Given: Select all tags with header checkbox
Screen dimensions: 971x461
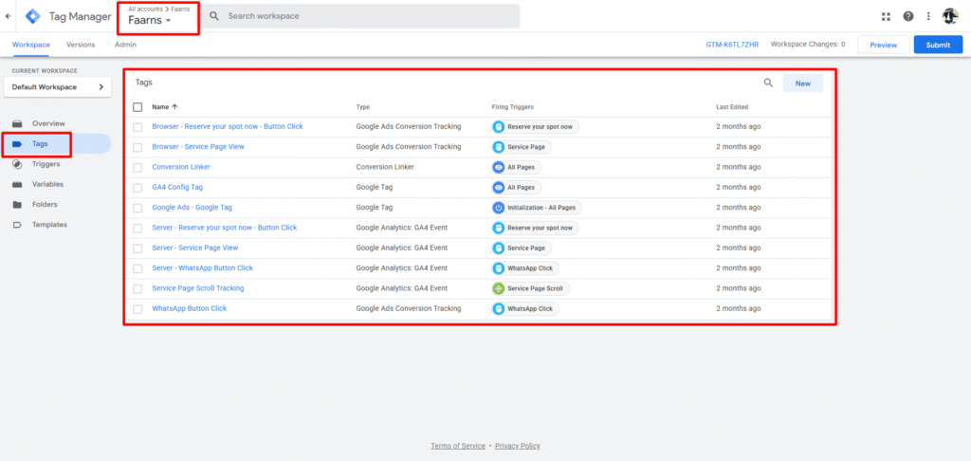Looking at the screenshot, I should 137,107.
